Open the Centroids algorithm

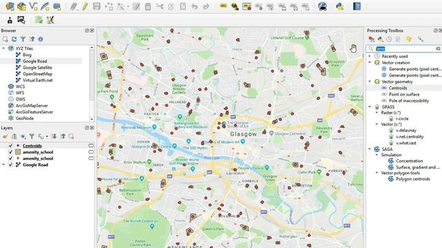(x=398, y=88)
